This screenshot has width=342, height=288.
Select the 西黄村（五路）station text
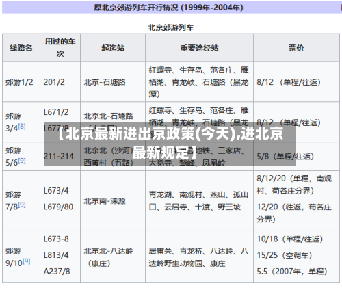point(109,163)
